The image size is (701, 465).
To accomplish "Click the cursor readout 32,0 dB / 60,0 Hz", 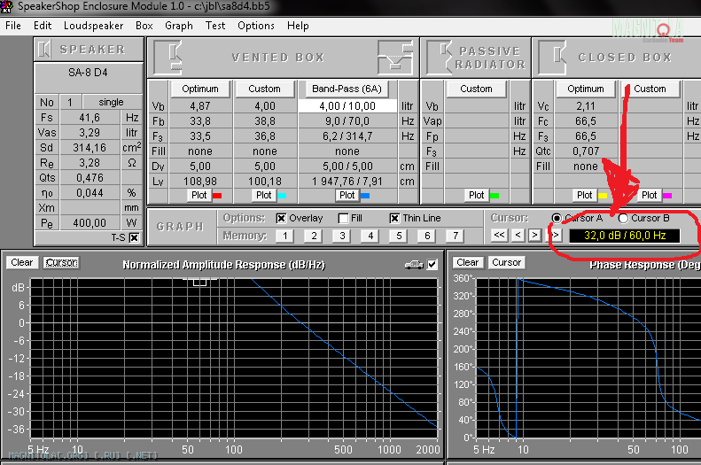I will [625, 236].
